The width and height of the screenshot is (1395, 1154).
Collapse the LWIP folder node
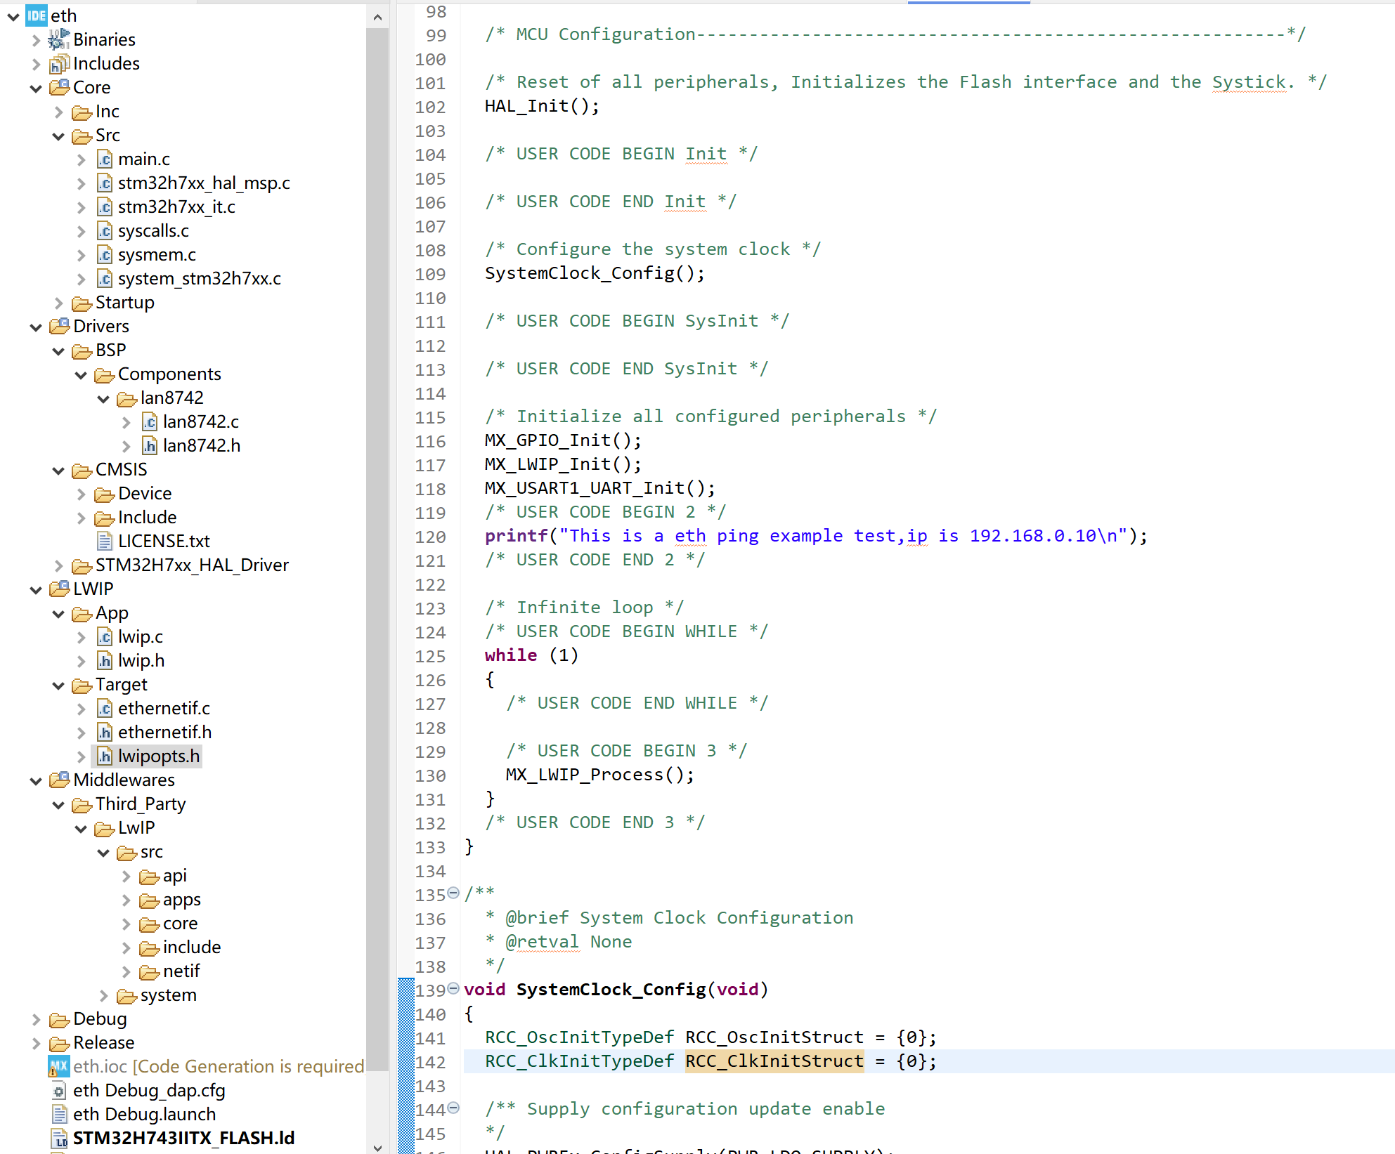tap(36, 590)
